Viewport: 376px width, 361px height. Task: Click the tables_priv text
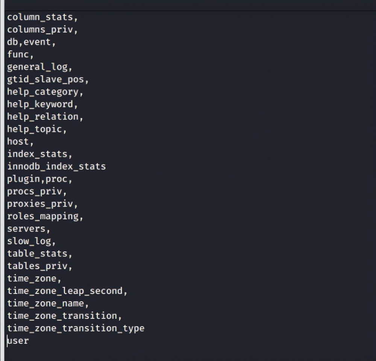[37, 266]
